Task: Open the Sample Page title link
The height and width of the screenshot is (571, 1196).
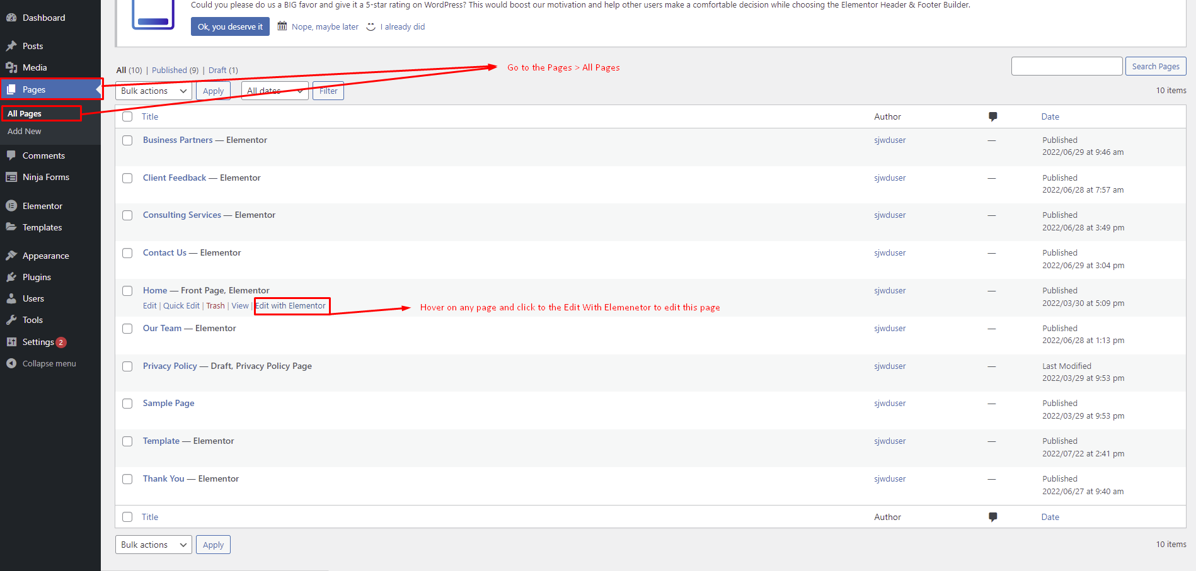Action: (168, 403)
